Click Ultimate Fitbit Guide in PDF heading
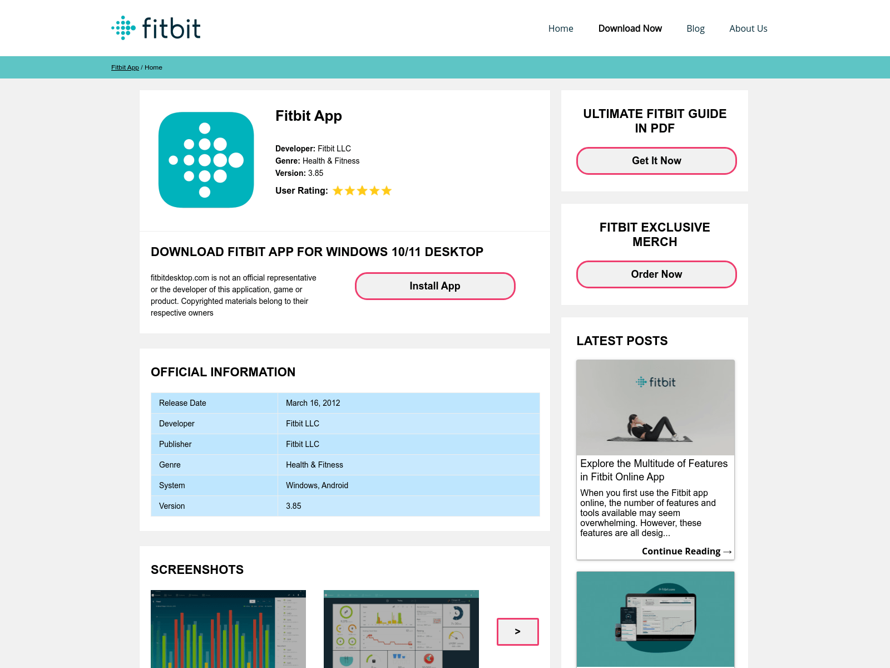The image size is (890, 668). coord(655,121)
